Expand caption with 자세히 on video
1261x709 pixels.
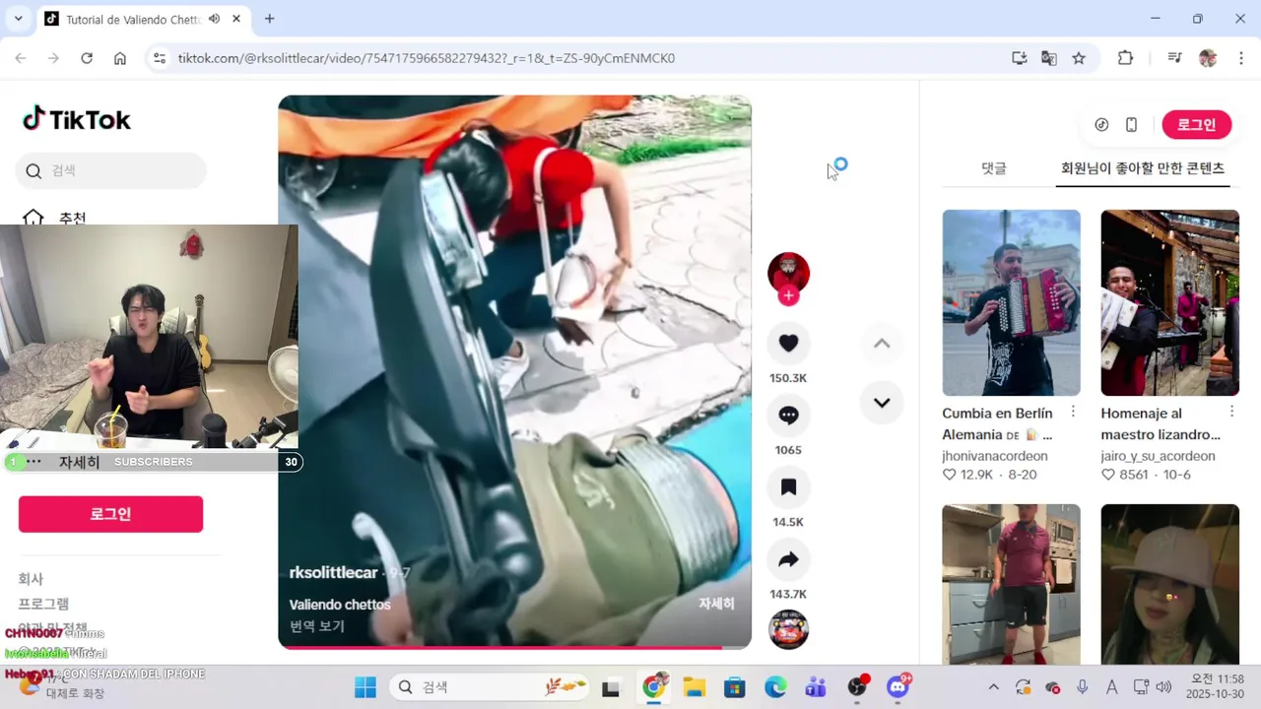(x=716, y=604)
